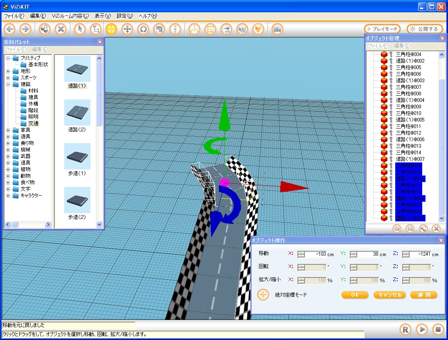The image size is (448, 340).
Task: Select 道路(1)@005 in object list
Action: [x=410, y=120]
